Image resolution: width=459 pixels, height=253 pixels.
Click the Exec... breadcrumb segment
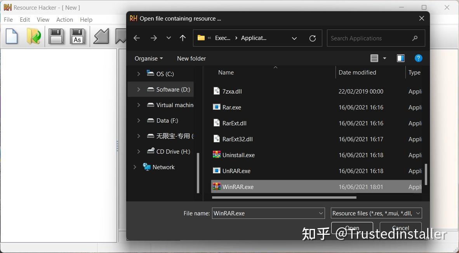pos(223,38)
